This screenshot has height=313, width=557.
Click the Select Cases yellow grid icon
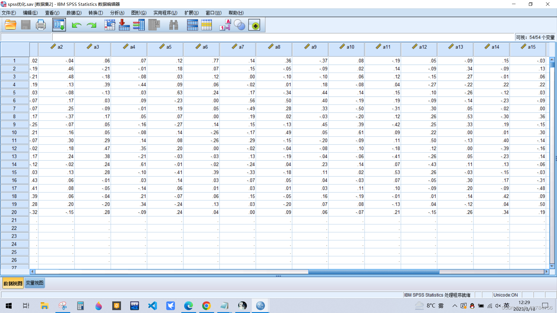pos(207,25)
